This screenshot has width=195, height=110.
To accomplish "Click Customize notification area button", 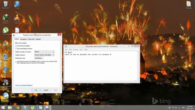I will (x=39, y=58).
